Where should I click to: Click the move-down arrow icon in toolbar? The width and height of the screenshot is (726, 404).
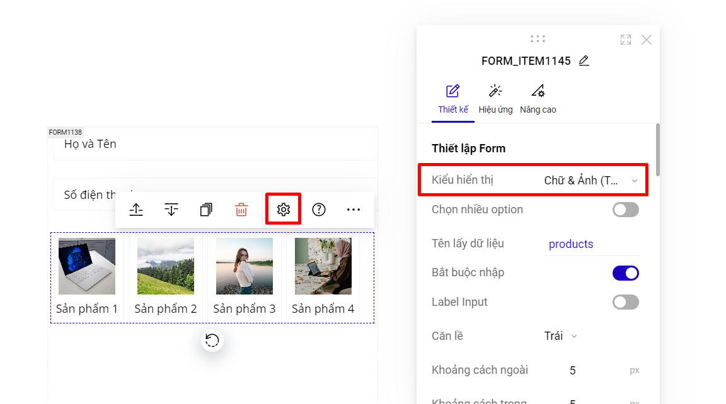[x=171, y=210]
